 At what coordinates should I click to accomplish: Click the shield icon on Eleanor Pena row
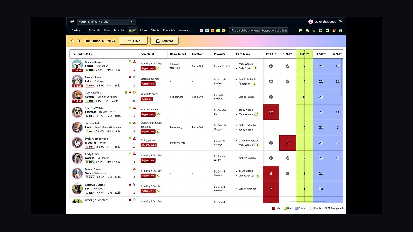pyautogui.click(x=134, y=77)
